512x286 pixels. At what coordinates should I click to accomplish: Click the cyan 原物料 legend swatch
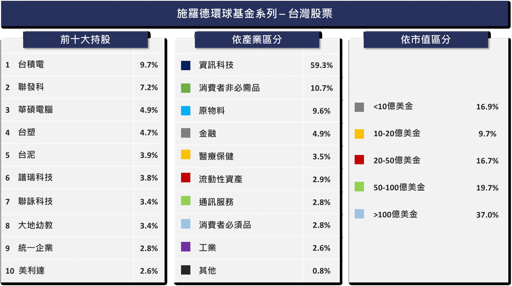pos(185,111)
